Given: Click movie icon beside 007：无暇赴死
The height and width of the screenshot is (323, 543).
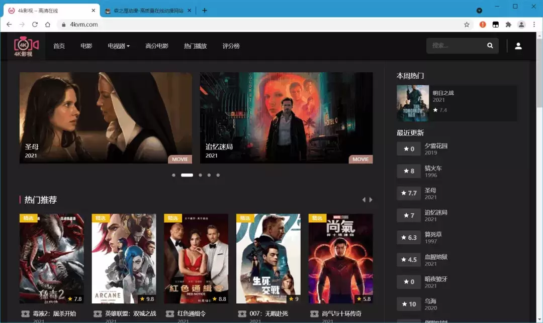Looking at the screenshot, I should click(x=242, y=313).
